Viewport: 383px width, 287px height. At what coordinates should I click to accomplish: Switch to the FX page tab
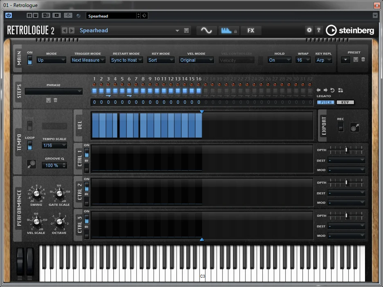[x=251, y=31]
